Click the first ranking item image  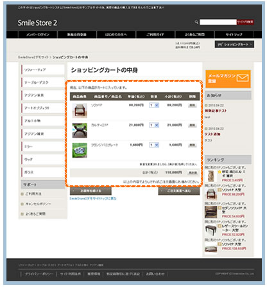[x=211, y=176]
